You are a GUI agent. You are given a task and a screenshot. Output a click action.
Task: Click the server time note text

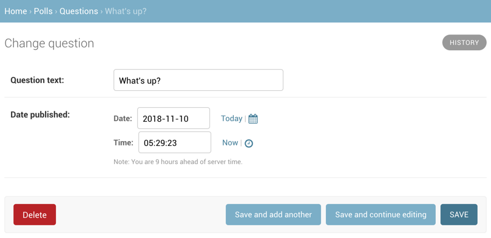pyautogui.click(x=178, y=162)
